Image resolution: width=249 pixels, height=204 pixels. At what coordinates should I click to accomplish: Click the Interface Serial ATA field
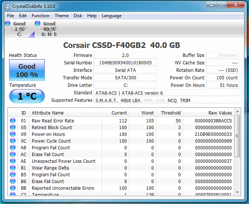125,70
